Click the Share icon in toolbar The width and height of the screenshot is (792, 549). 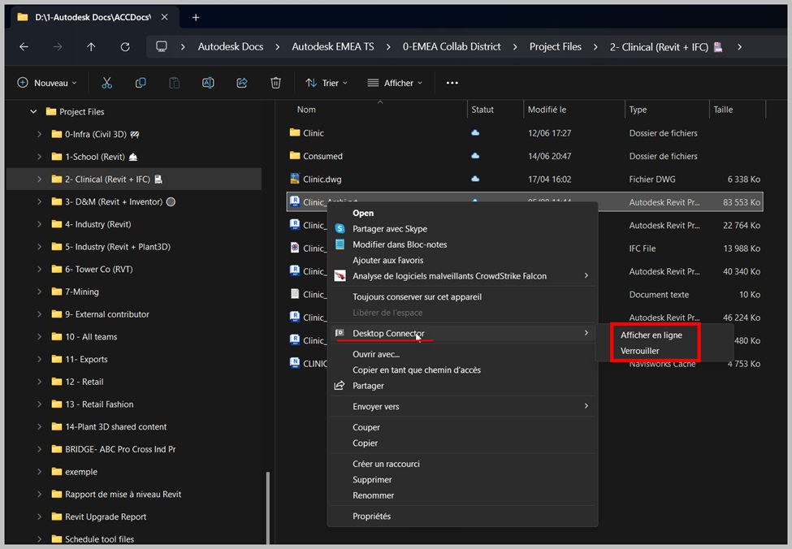click(x=242, y=83)
